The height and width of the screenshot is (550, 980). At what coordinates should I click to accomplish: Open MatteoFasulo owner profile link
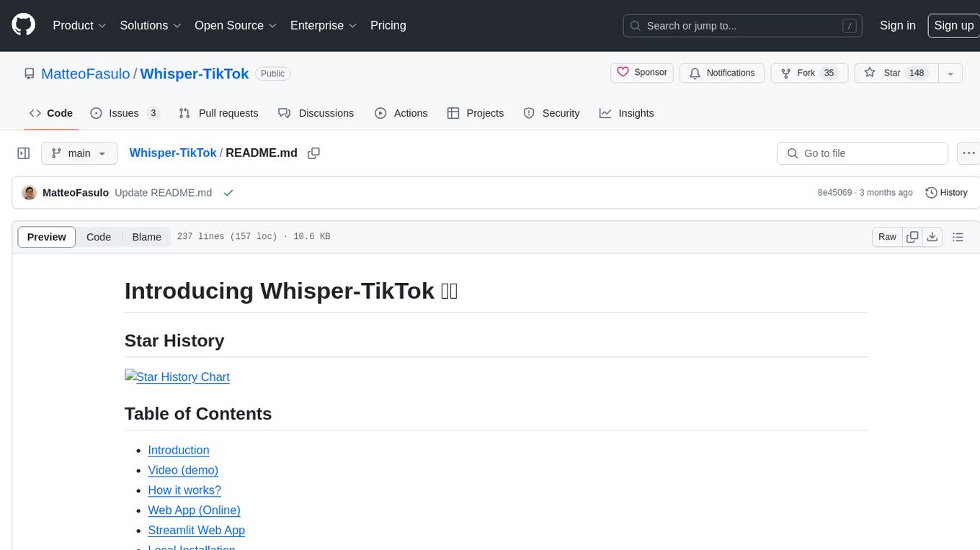click(86, 73)
